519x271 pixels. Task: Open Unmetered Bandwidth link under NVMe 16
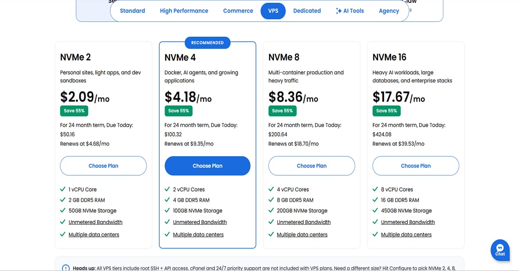pyautogui.click(x=408, y=222)
